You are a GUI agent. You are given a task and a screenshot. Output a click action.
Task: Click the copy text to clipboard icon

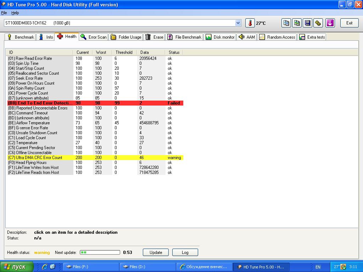click(x=286, y=23)
